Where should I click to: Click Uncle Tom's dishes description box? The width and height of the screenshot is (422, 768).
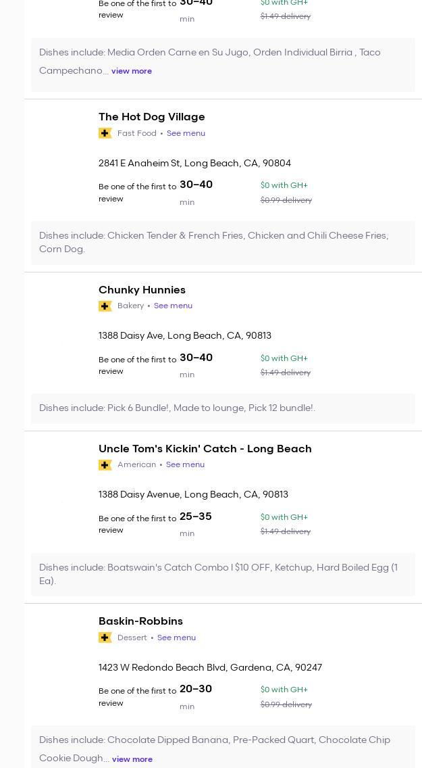click(x=223, y=574)
